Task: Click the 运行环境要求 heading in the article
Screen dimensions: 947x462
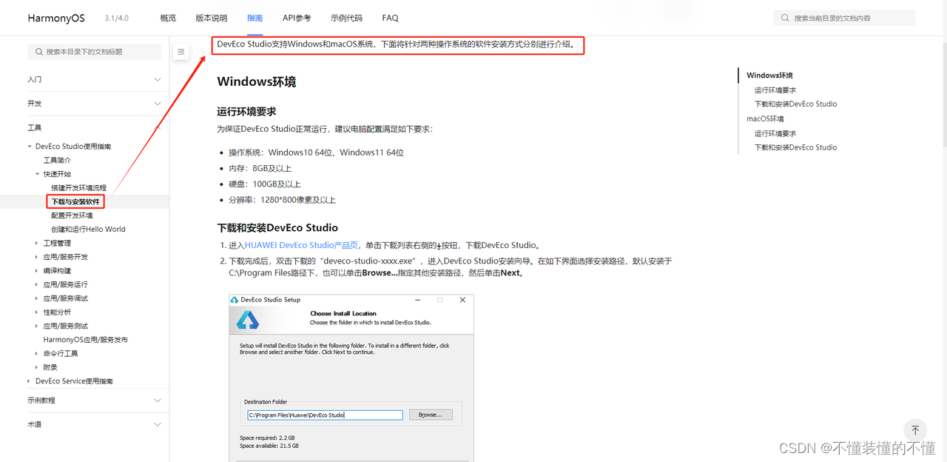Action: tap(246, 112)
